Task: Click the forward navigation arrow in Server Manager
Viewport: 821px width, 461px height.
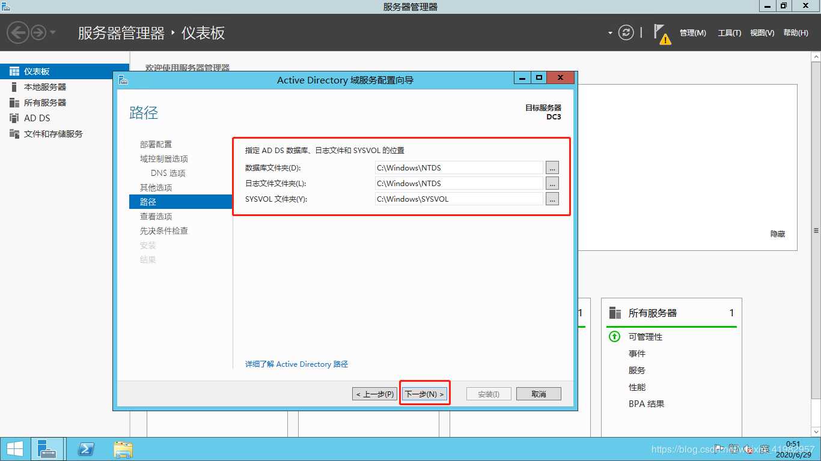Action: 38,32
